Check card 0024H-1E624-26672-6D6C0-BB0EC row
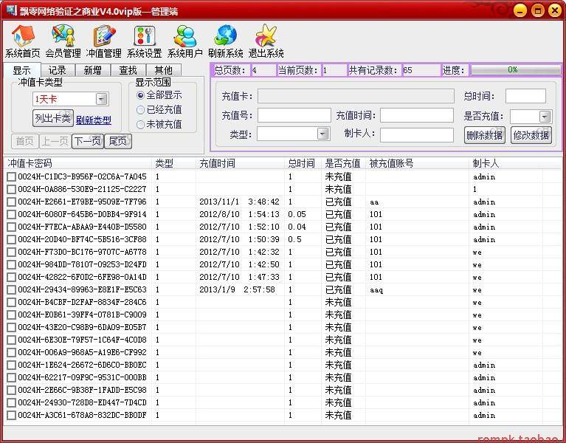Screen dimensions: 566x443 [12, 365]
